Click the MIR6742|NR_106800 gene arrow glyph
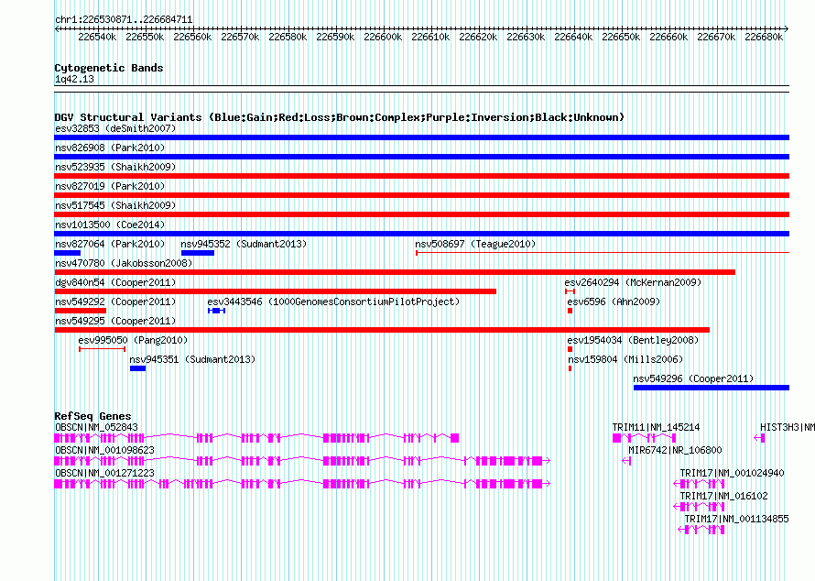Image resolution: width=815 pixels, height=581 pixels. click(626, 461)
